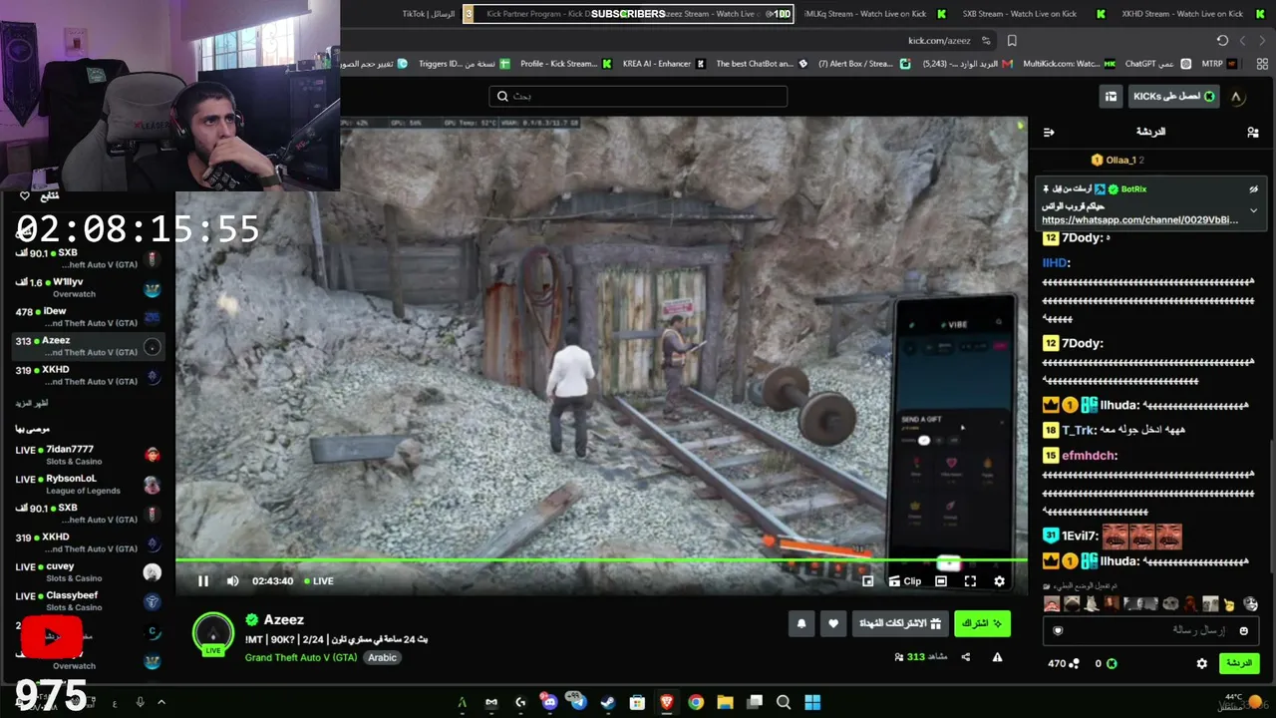Click the green subscribe button

[x=982, y=623]
